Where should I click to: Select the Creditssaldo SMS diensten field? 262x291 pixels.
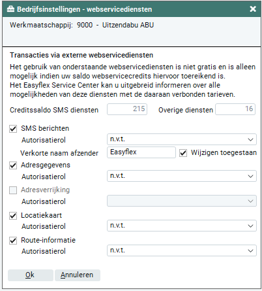click(127, 109)
